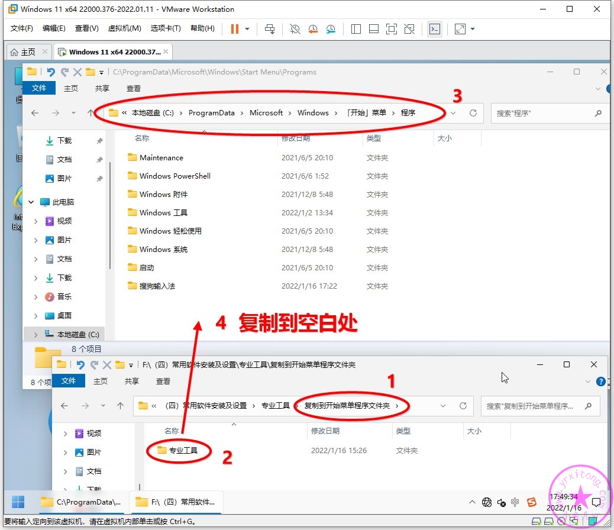614x530 pixels.
Task: Open 共享 ribbon tab in Programs explorer window
Action: point(102,89)
